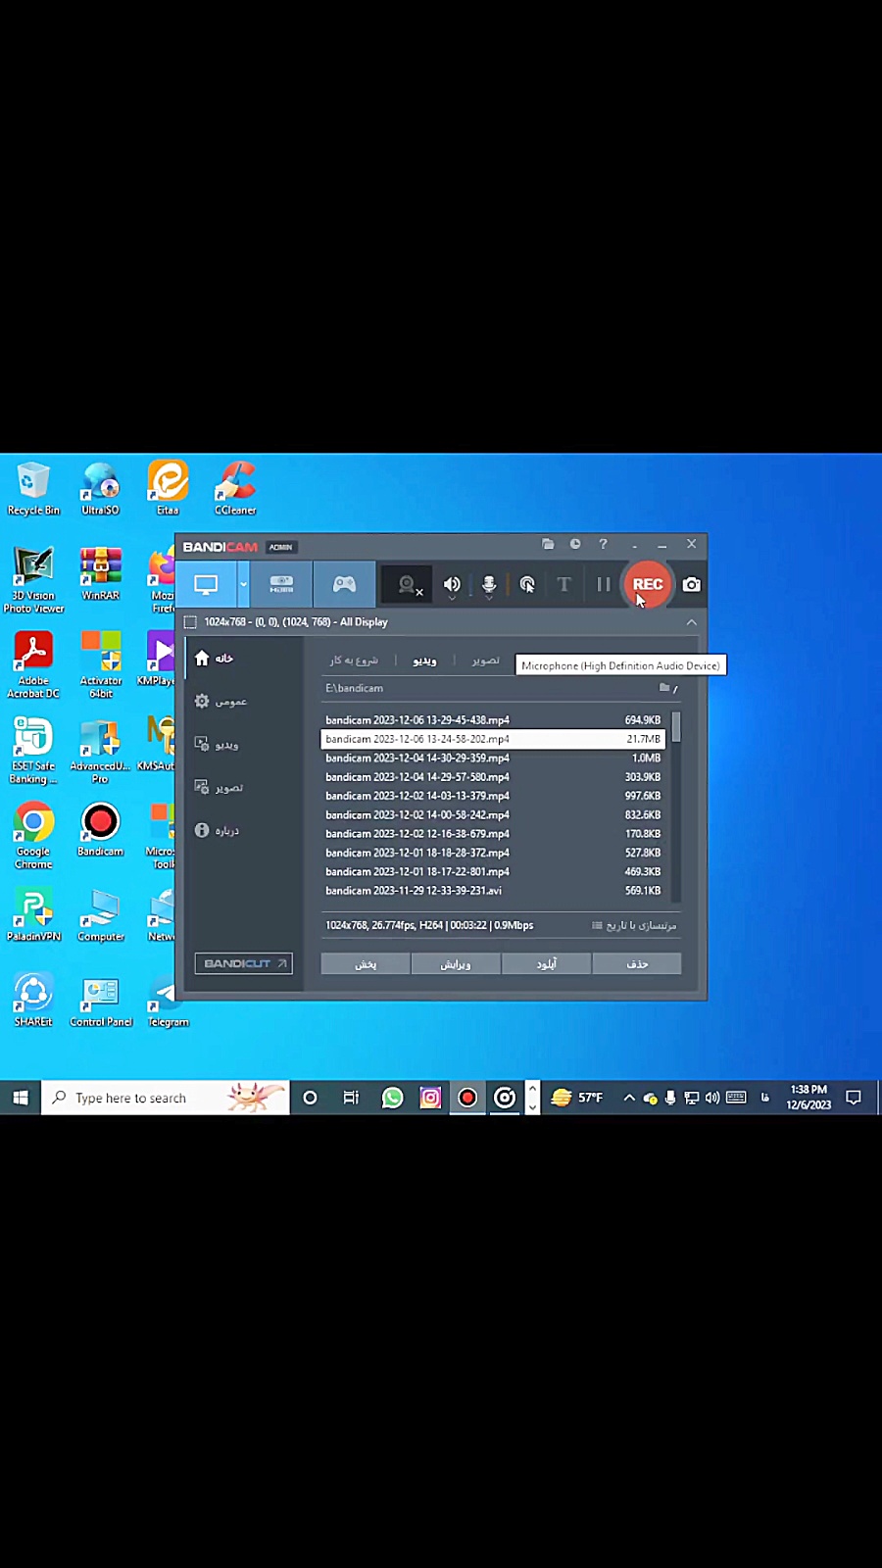
Task: Open UltraISO desktop icon
Action: pyautogui.click(x=100, y=489)
